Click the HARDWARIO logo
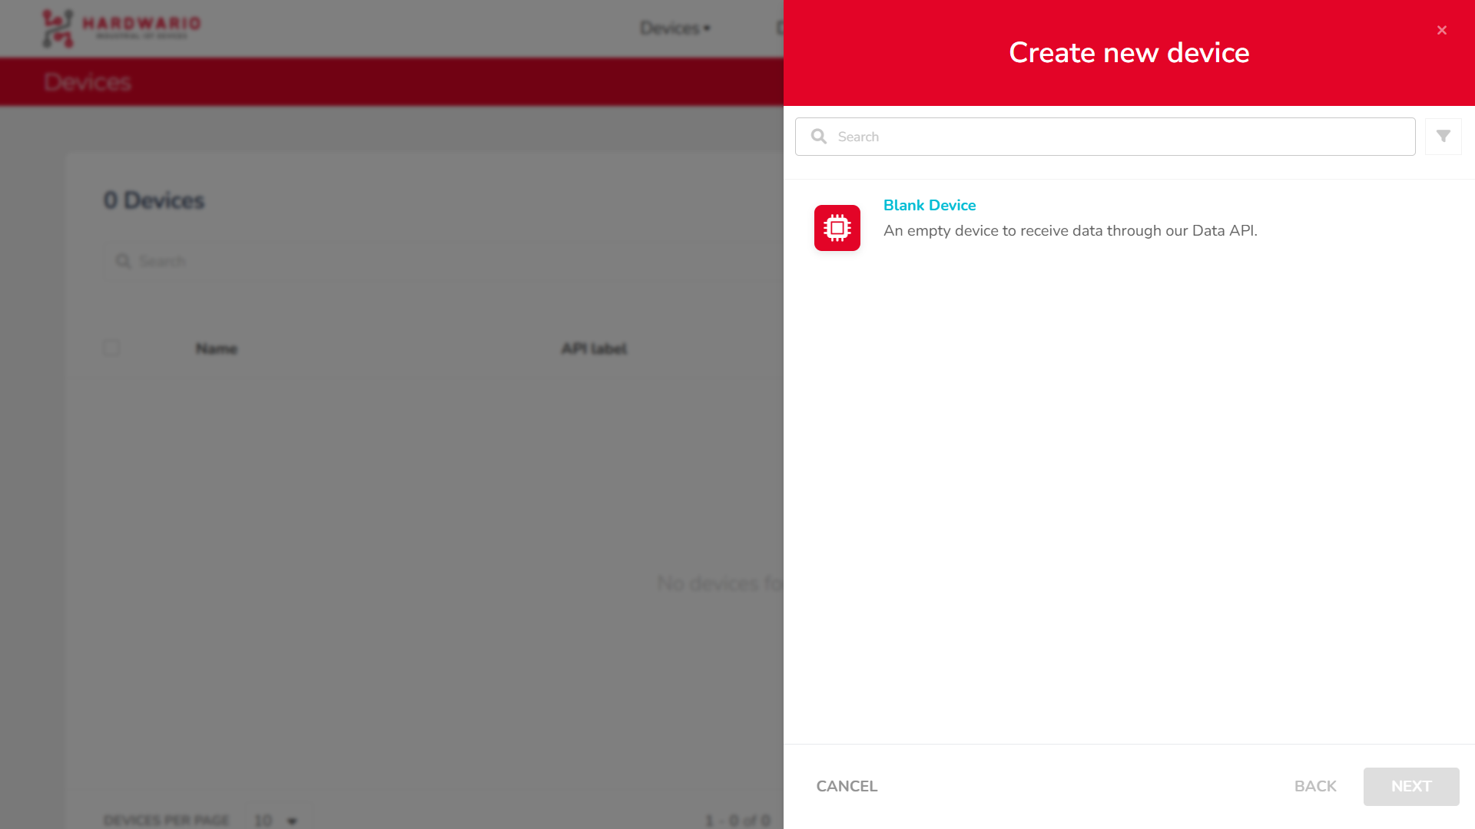Screen dimensions: 1475x829 click(x=121, y=28)
